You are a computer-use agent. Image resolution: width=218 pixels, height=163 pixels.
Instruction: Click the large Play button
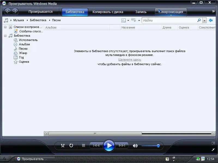[109, 146]
